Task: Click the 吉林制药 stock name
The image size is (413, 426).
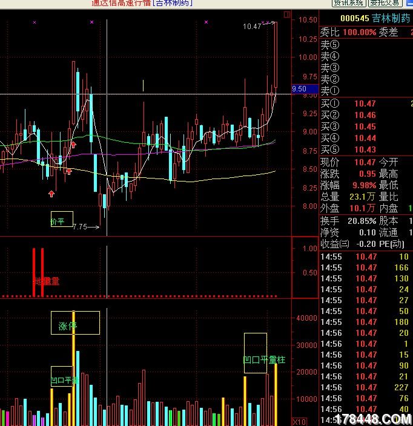Action: [x=391, y=19]
